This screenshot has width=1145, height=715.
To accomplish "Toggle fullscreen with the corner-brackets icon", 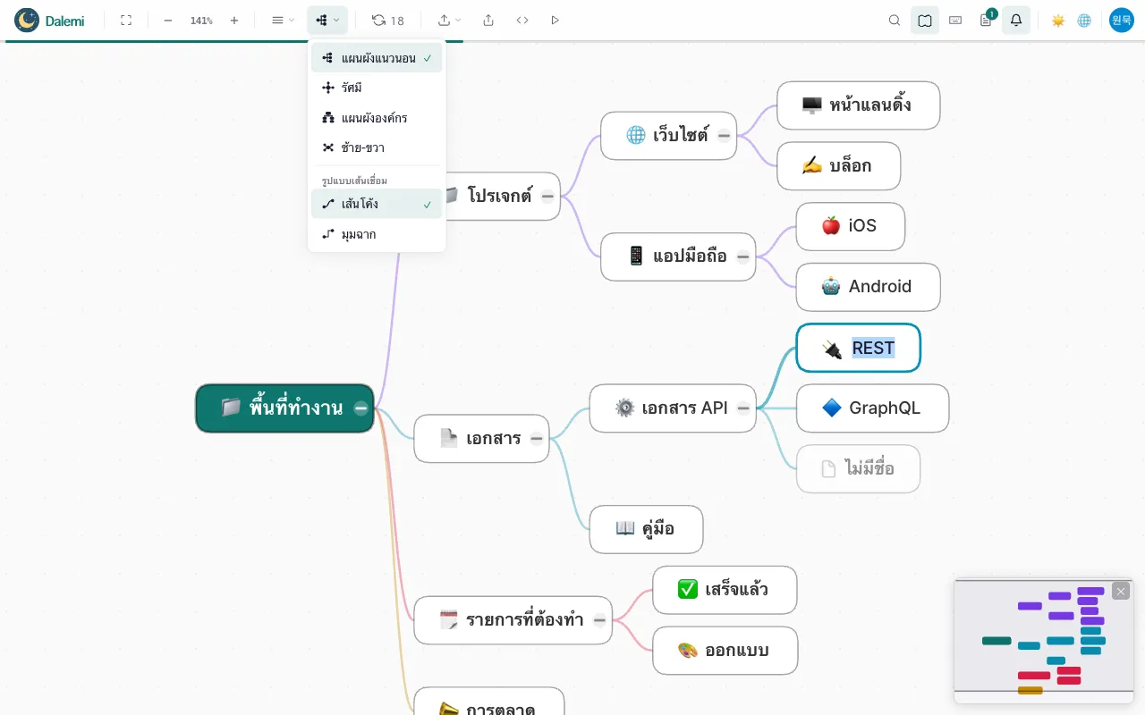I will click(x=126, y=21).
